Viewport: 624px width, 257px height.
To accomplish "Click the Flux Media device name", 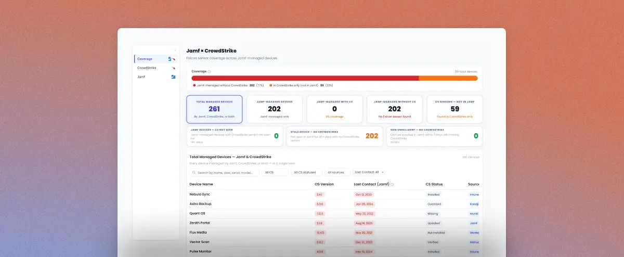I will pyautogui.click(x=199, y=233).
